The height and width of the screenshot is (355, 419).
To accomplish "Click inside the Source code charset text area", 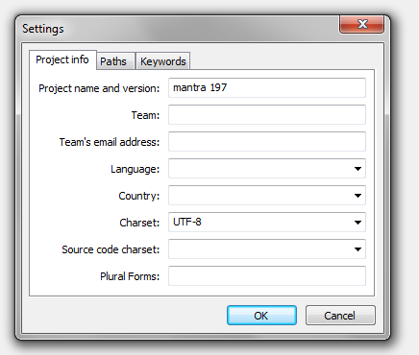I will click(x=259, y=249).
